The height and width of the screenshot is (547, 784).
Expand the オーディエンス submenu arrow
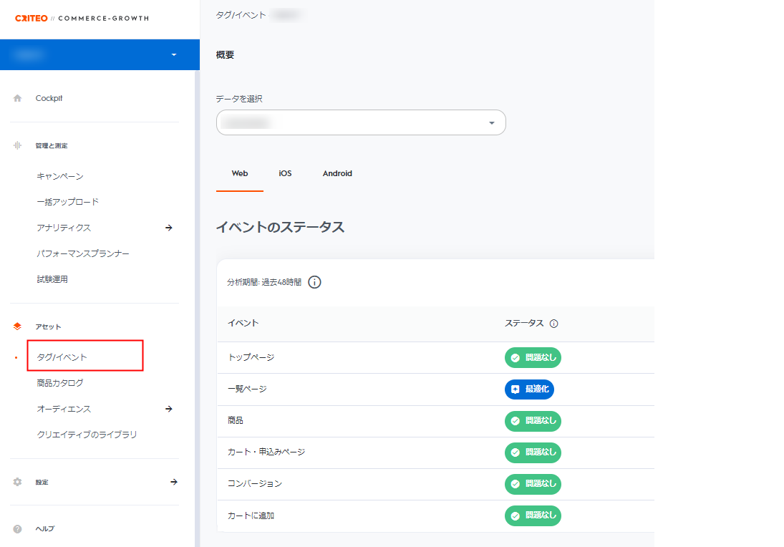pos(169,409)
